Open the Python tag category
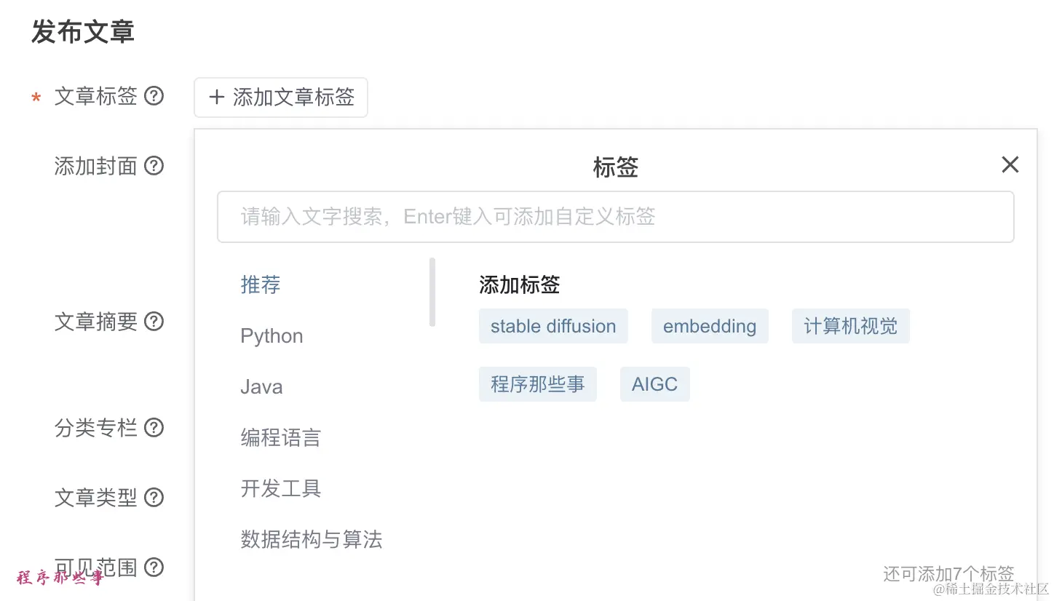Image resolution: width=1054 pixels, height=601 pixels. pos(272,336)
